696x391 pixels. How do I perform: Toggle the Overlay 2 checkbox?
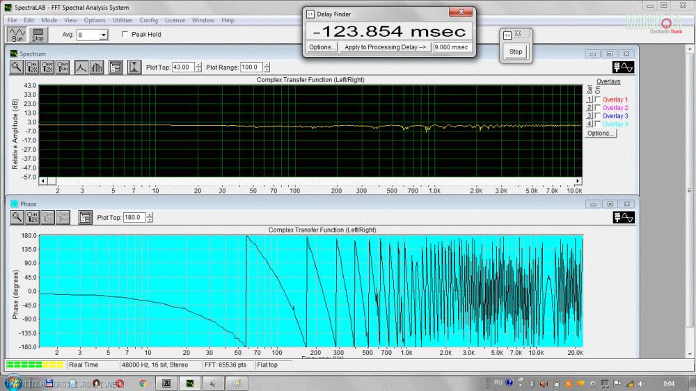(598, 107)
